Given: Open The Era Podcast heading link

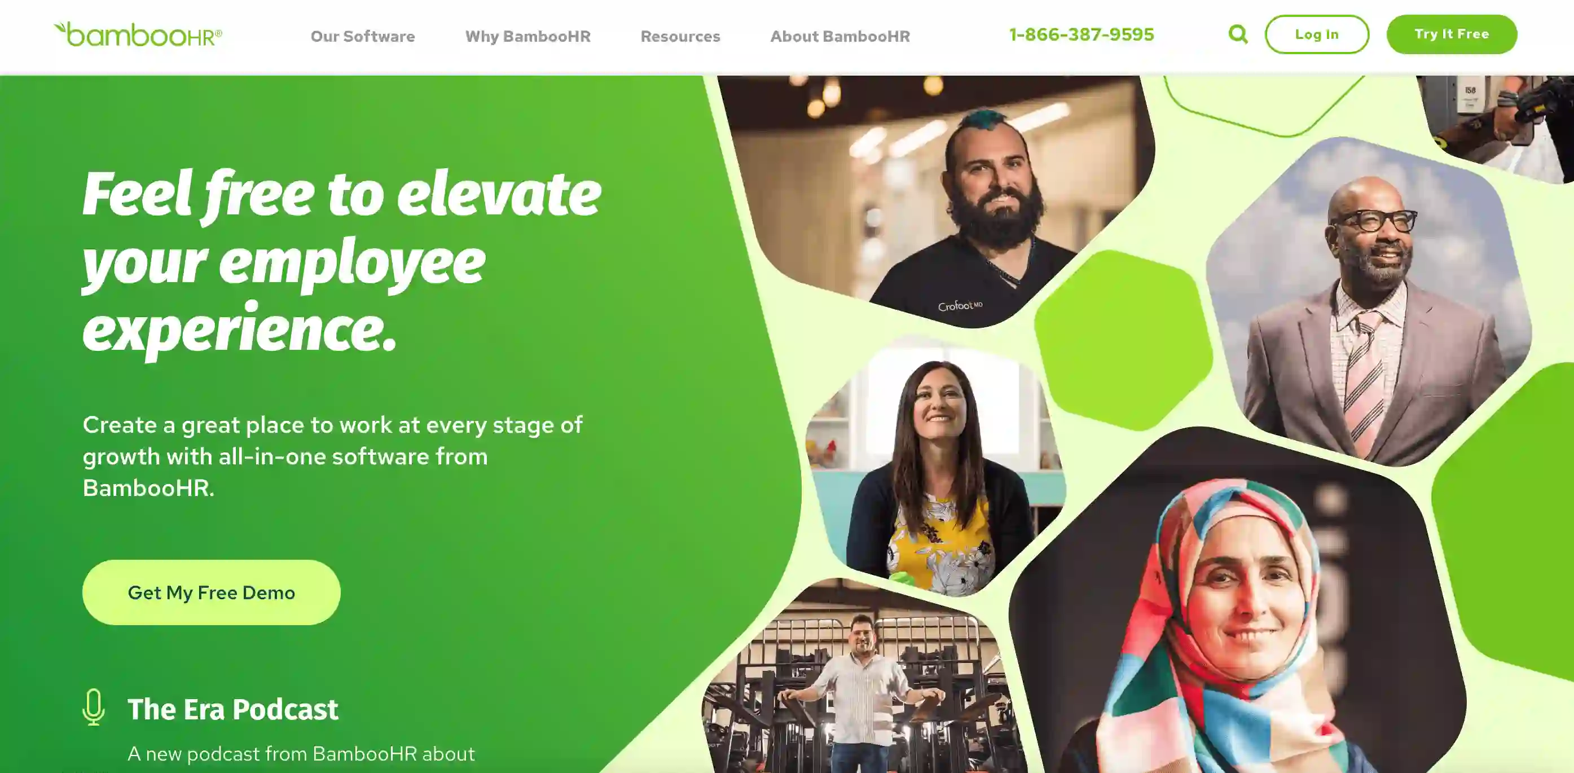Looking at the screenshot, I should tap(233, 709).
